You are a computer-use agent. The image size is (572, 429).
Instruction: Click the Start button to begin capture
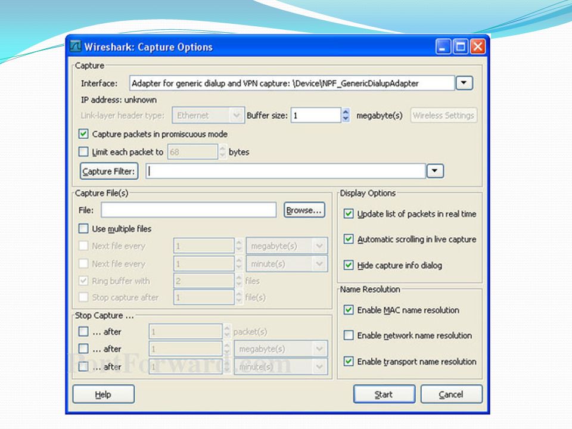coord(384,394)
